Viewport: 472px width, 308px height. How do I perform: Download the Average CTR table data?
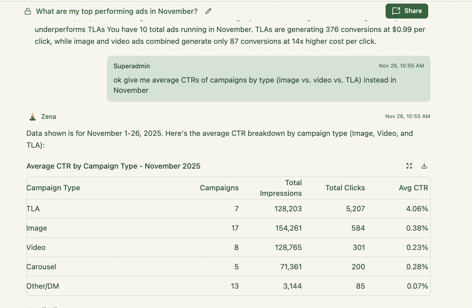click(424, 166)
